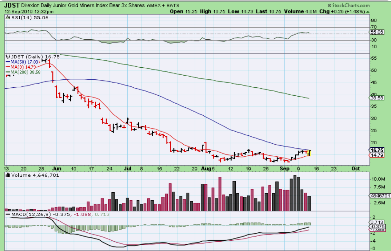This screenshot has height=251, width=391.
Task: Click the JDST (Daily) 16.75 legend label
Action: point(36,57)
